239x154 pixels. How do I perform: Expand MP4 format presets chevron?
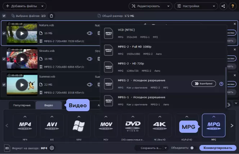click(x=25, y=117)
